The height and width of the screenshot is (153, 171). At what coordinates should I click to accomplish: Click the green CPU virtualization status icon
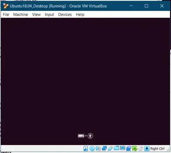tap(135, 149)
